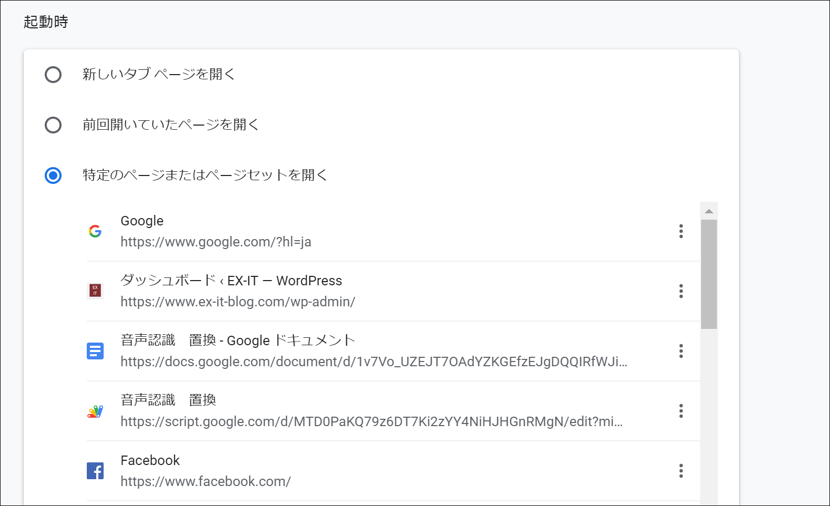Click the script.google.com URL text
The width and height of the screenshot is (830, 506).
[372, 421]
